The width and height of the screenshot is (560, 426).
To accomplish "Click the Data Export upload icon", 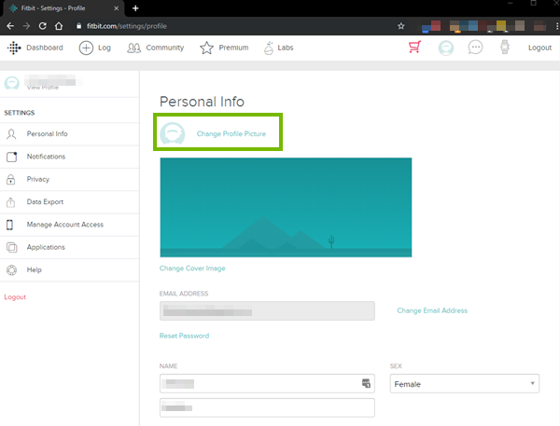I will coord(10,202).
